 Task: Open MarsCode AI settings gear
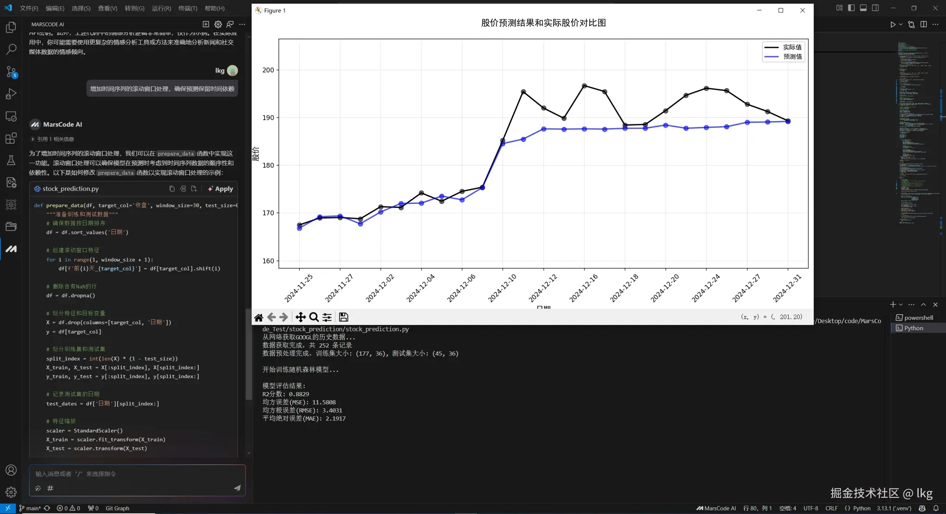[x=217, y=24]
